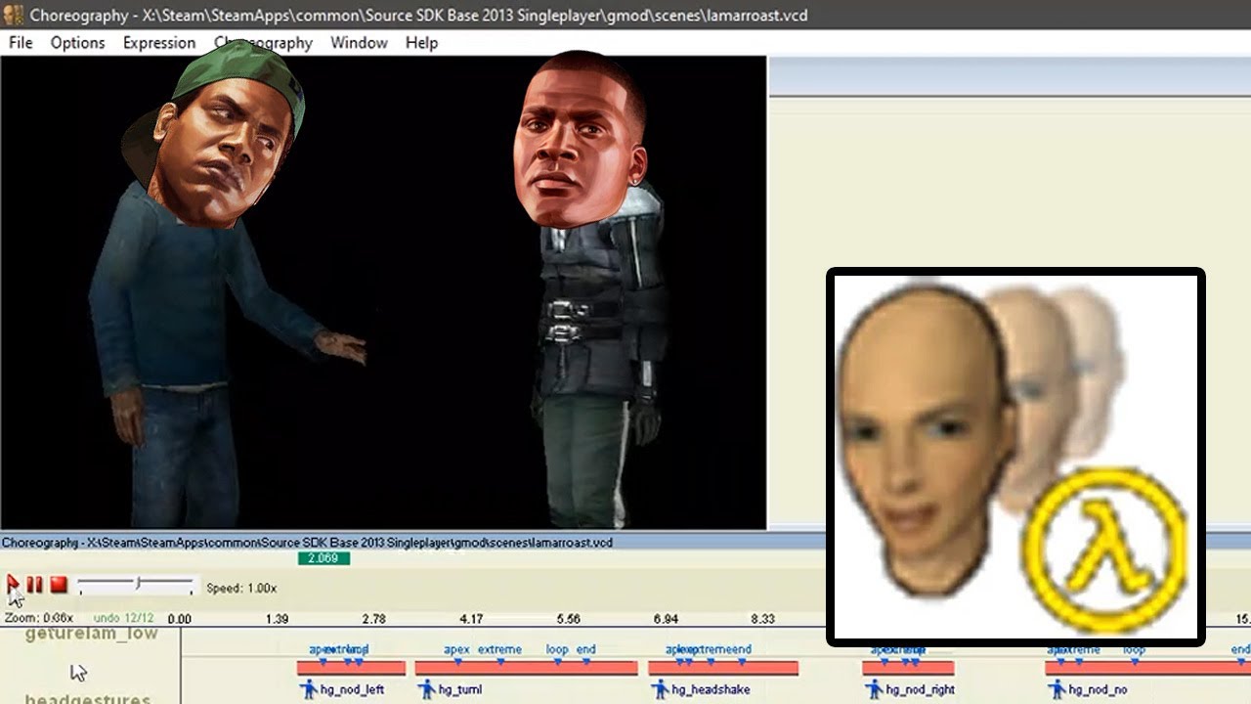Click the end tag on hg_tuml
The image size is (1251, 704).
(x=585, y=649)
